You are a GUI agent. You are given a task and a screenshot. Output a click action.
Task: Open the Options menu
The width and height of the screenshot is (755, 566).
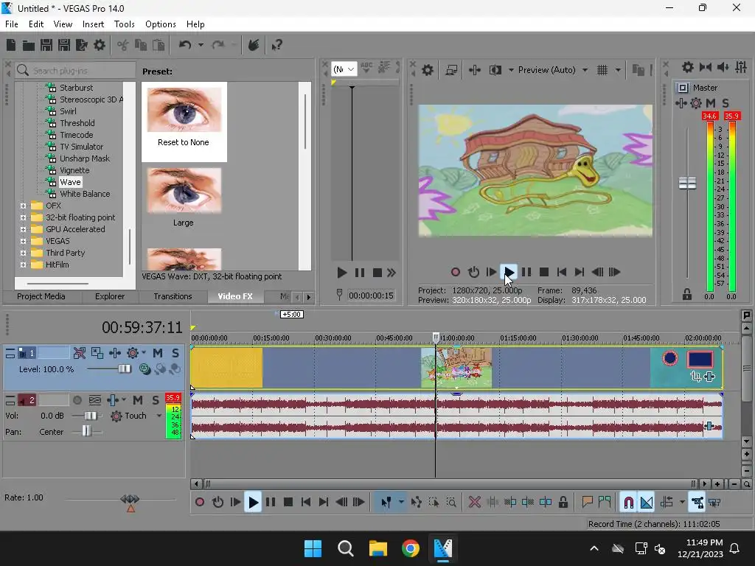160,24
